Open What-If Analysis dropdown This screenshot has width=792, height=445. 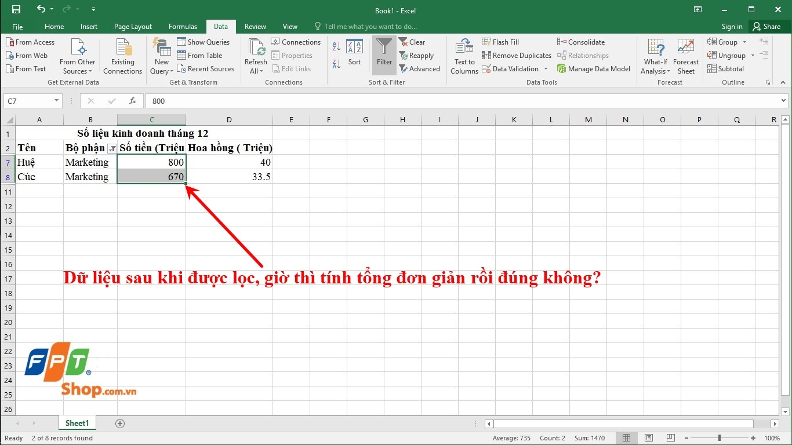[x=655, y=56]
